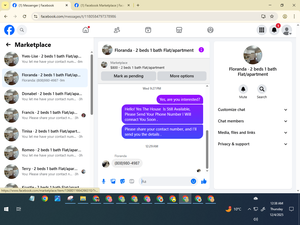The image size is (300, 225).
Task: Click Floranda's avatar beside phone number message
Action: [x=106, y=164]
